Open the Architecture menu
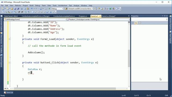Screen dimensions: 172x97 tap(63, 5)
